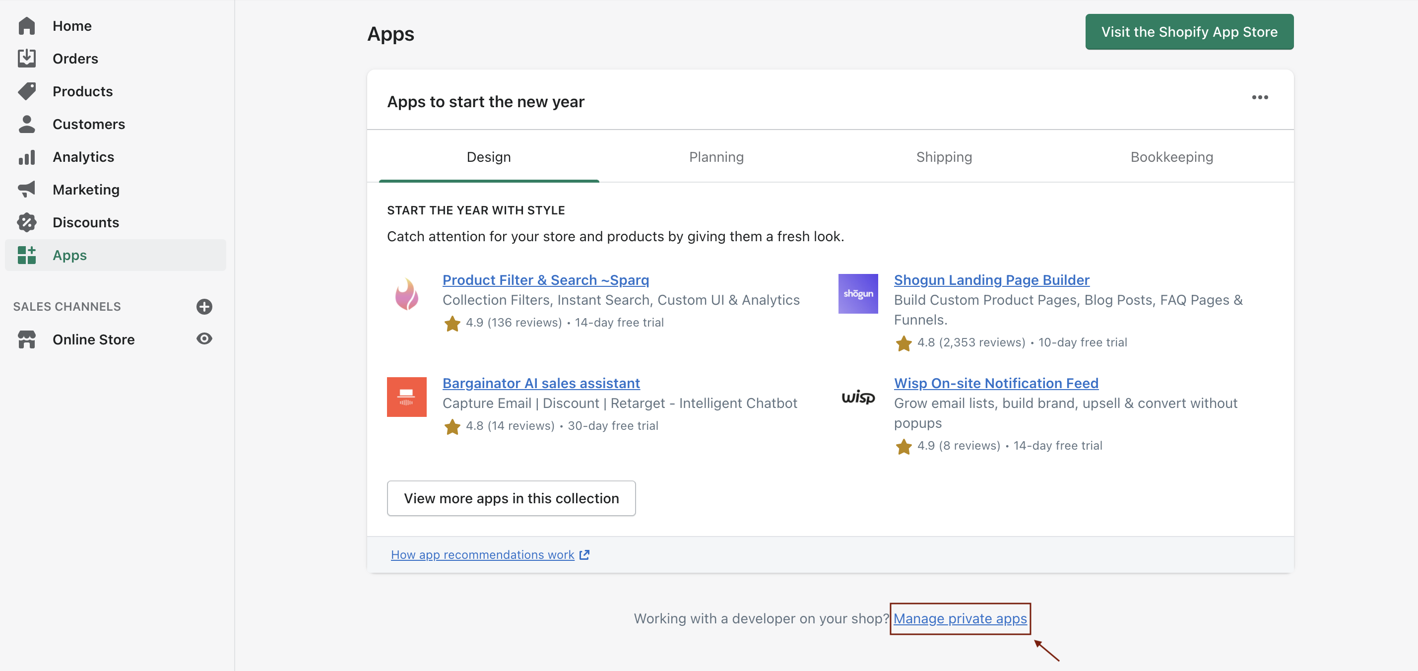Switch to the Planning tab
The image size is (1418, 671).
tap(716, 157)
